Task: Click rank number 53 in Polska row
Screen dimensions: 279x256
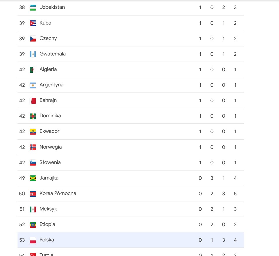Action: tap(22, 240)
